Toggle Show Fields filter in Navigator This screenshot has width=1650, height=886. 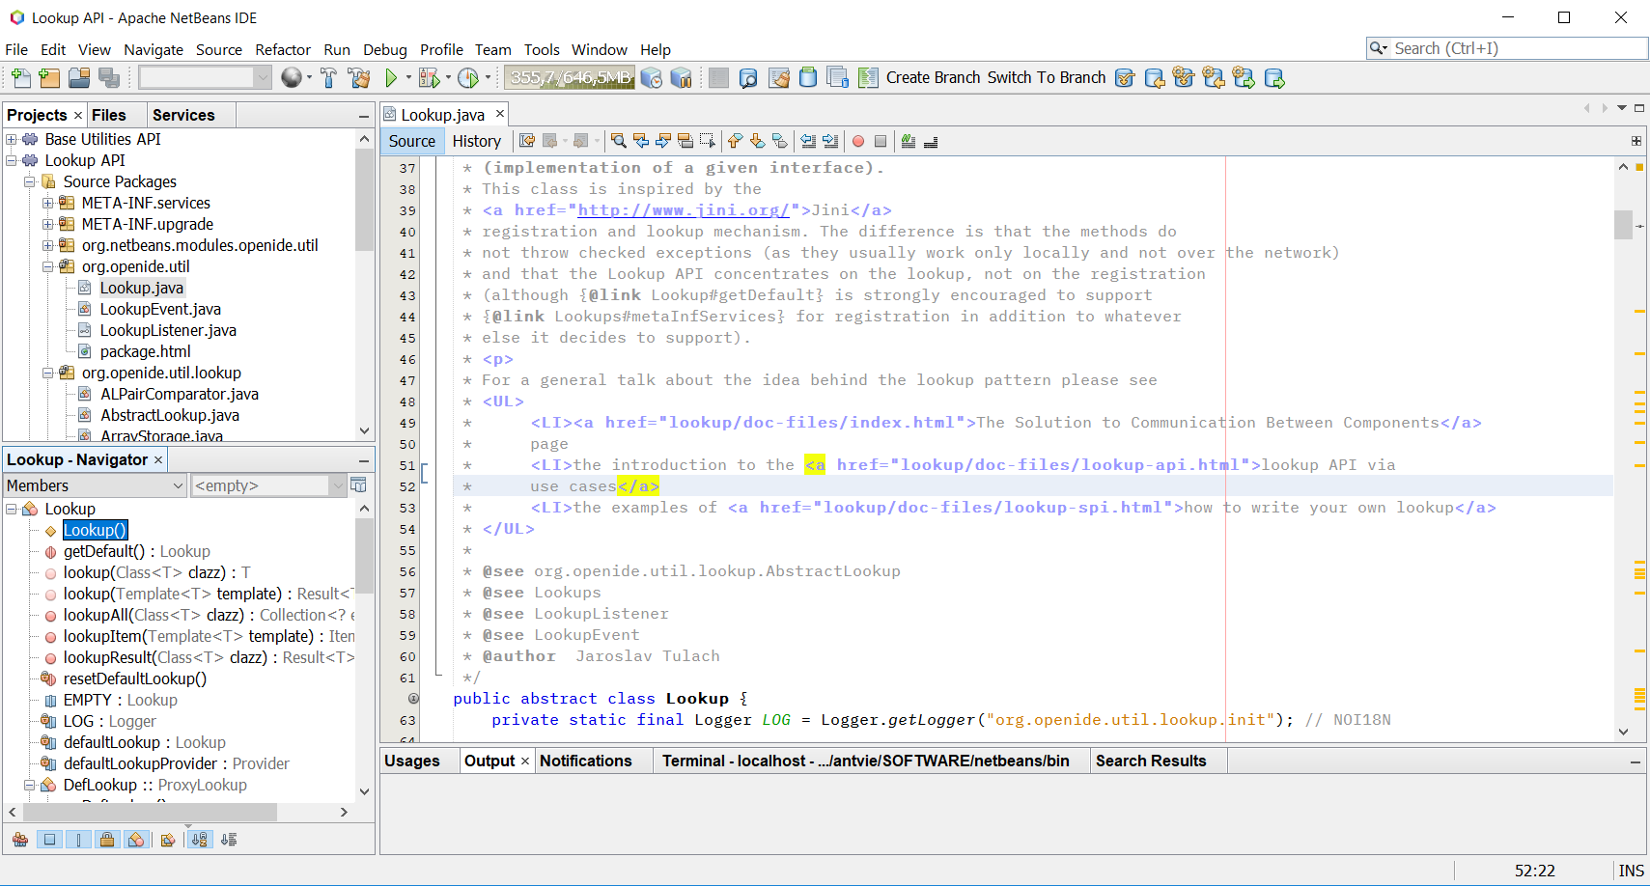(49, 840)
